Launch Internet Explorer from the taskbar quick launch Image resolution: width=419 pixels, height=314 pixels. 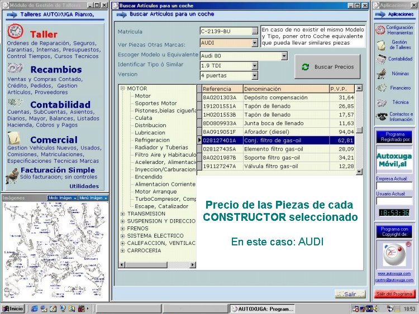(34, 309)
